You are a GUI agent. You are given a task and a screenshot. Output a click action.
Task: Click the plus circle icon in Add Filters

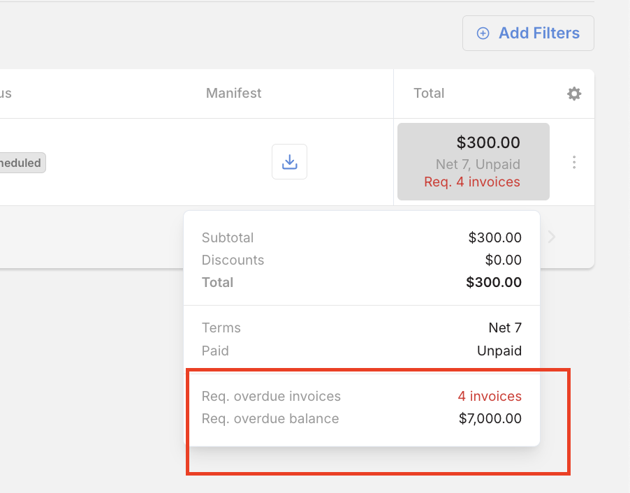[483, 33]
